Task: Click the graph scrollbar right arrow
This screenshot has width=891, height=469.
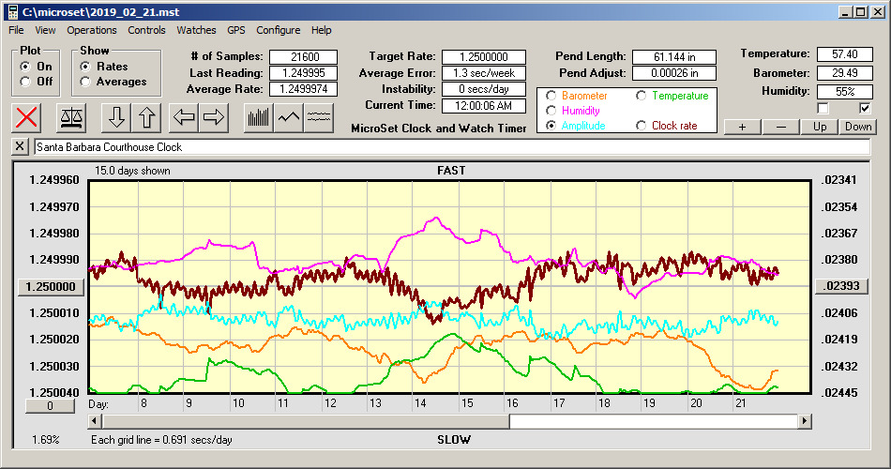Action: (x=804, y=421)
